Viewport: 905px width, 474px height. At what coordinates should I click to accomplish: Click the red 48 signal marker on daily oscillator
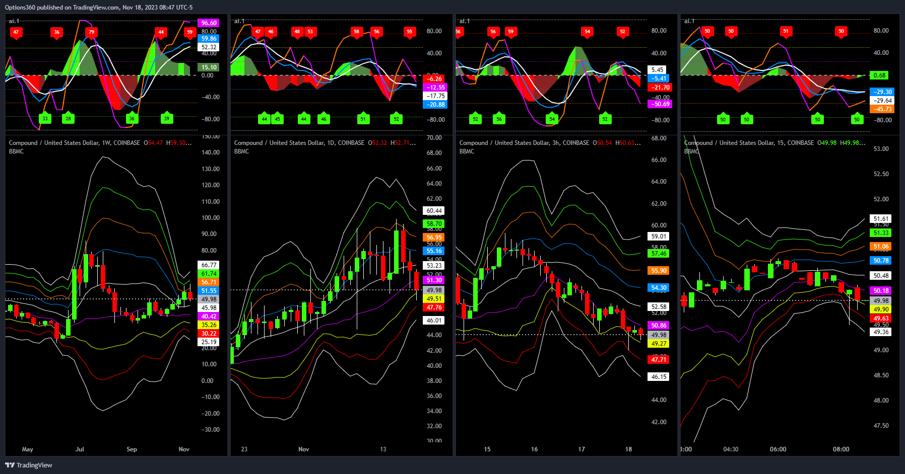(x=297, y=32)
